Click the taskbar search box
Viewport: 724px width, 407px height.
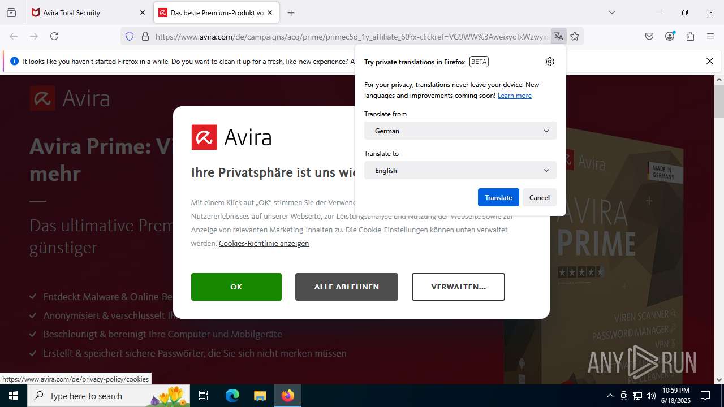109,396
